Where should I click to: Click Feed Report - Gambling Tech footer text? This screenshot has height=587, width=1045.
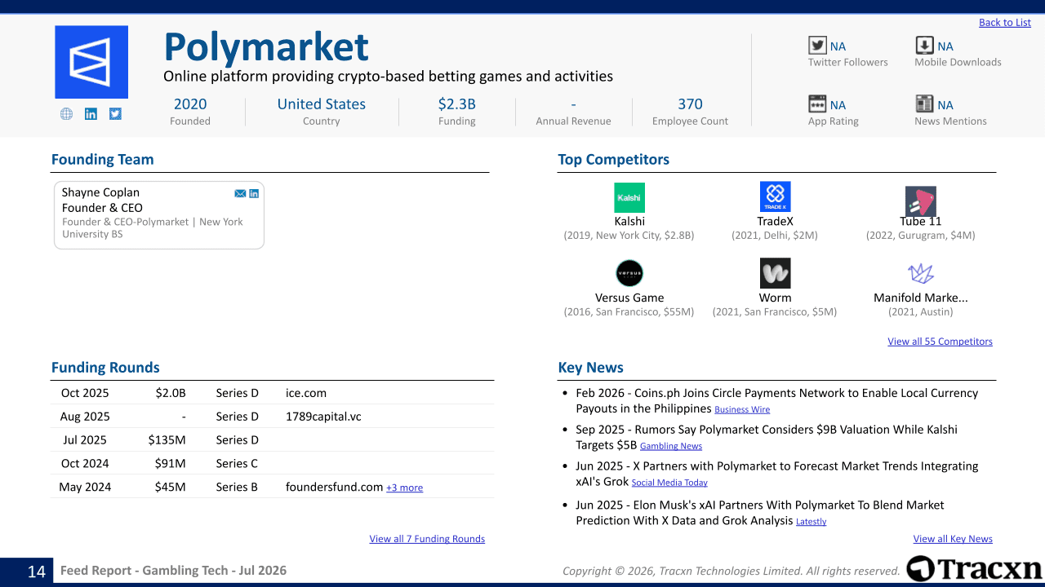[x=173, y=571]
